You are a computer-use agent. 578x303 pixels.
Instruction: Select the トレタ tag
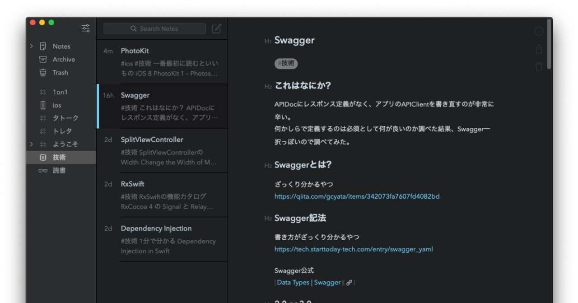(x=62, y=131)
